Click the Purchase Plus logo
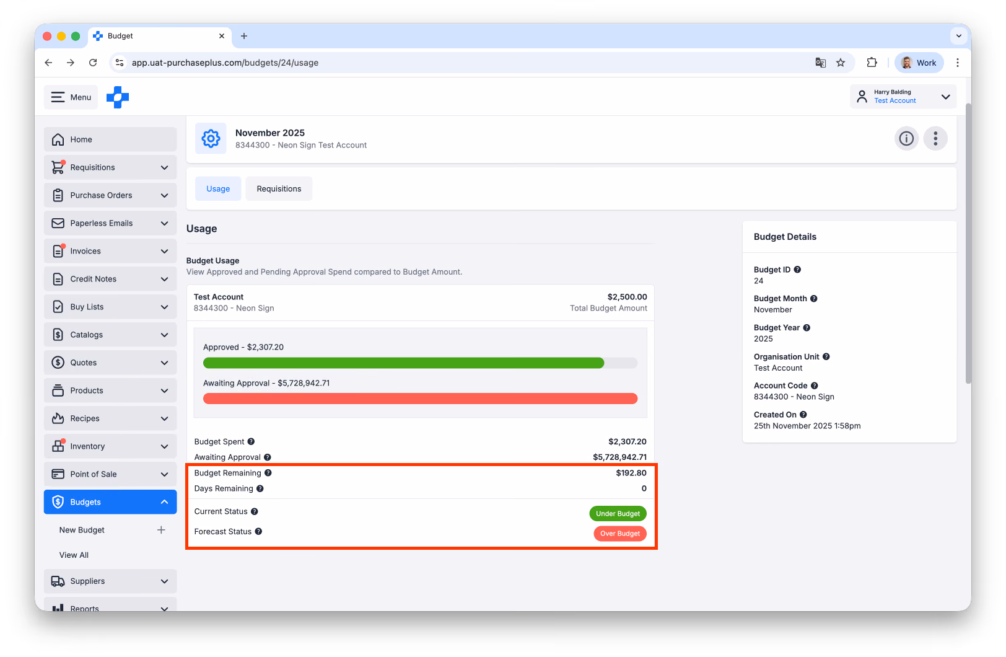 pyautogui.click(x=118, y=97)
